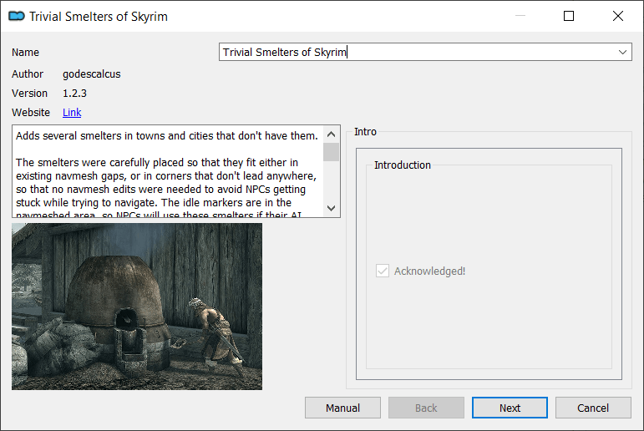The width and height of the screenshot is (644, 431).
Task: Maximize the installer window
Action: pos(569,16)
